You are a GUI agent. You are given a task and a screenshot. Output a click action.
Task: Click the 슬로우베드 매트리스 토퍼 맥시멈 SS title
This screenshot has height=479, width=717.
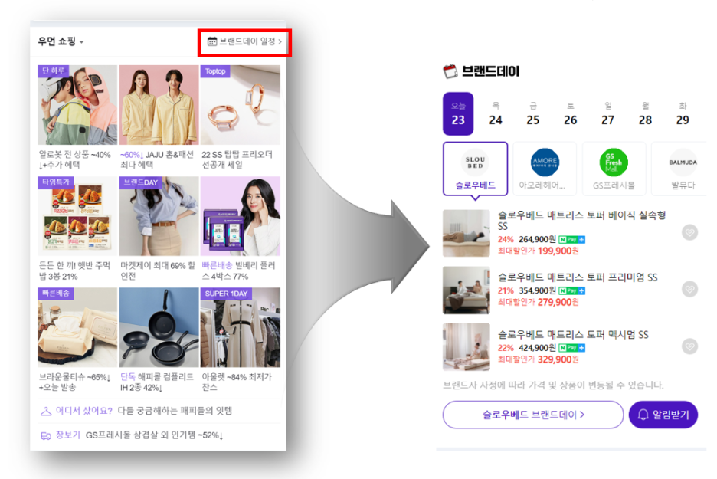[573, 334]
